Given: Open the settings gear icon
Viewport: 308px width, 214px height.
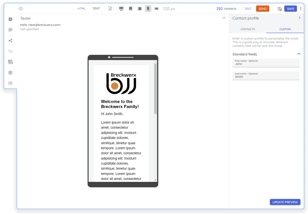Looking at the screenshot, I should point(10,73).
